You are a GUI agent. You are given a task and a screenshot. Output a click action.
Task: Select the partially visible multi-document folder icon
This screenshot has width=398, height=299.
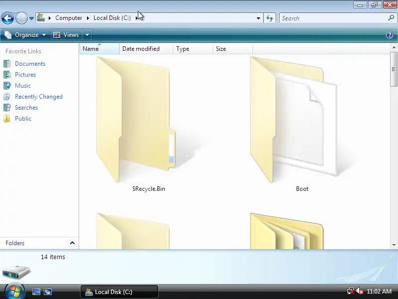(287, 231)
